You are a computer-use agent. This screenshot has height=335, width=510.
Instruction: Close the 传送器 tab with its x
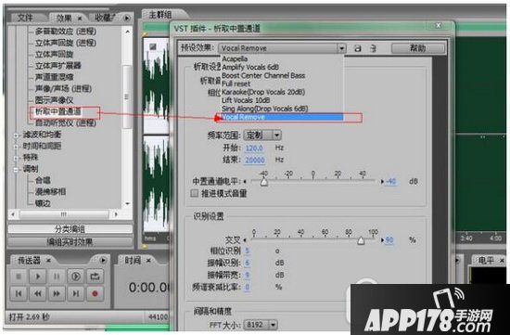(48, 260)
